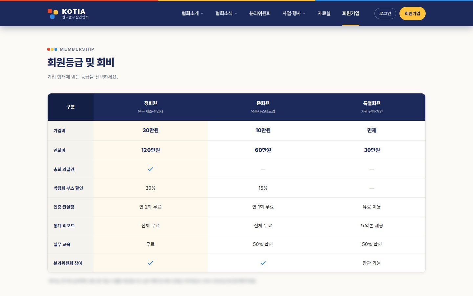Image resolution: width=473 pixels, height=296 pixels.
Task: Click the 연 2회 무료 cell
Action: pos(150,207)
